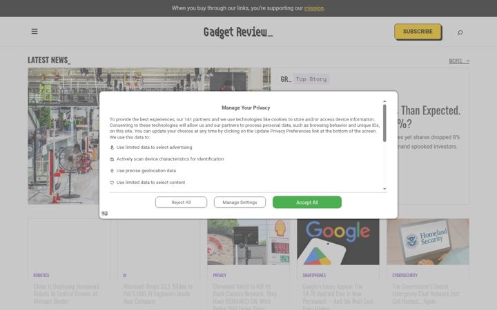
Task: Click the privacy dialog scroll down arrow
Action: point(384,189)
